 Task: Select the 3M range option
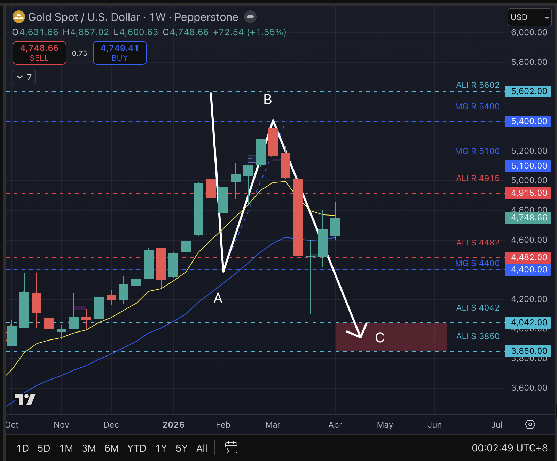(x=89, y=448)
